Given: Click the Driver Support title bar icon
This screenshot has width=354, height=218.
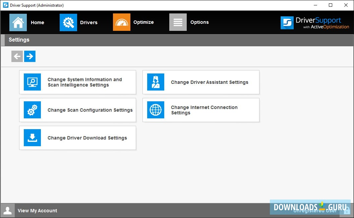Looking at the screenshot, I should pyautogui.click(x=6, y=5).
